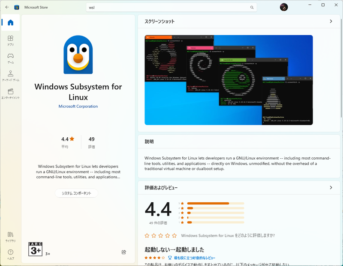The width and height of the screenshot is (343, 266).
Task: Select the アプリ category icon
Action: pyautogui.click(x=11, y=41)
